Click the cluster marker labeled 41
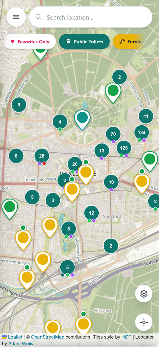 click(x=146, y=116)
